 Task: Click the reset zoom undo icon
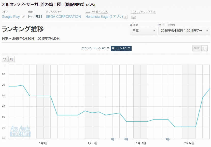(5, 59)
